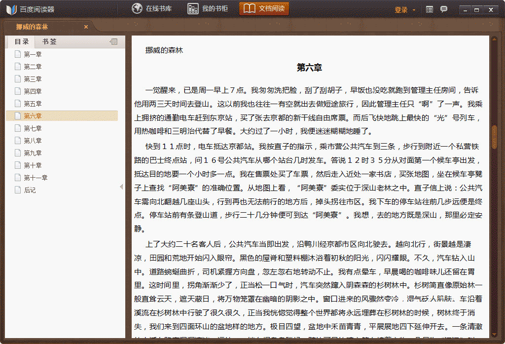The width and height of the screenshot is (505, 344).
Task: Close the 挪威的森林 document tab
Action: pyautogui.click(x=86, y=27)
